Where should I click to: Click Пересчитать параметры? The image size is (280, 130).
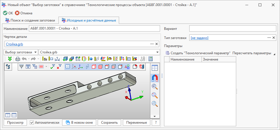pos(252,53)
